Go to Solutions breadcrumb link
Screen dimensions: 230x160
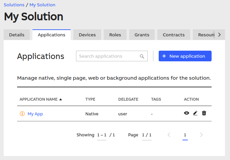pyautogui.click(x=14, y=5)
